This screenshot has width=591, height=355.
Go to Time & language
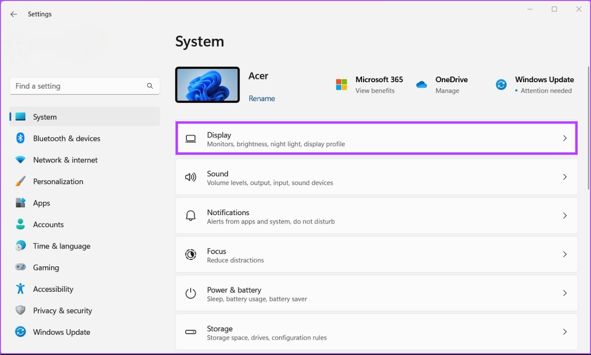pyautogui.click(x=85, y=246)
